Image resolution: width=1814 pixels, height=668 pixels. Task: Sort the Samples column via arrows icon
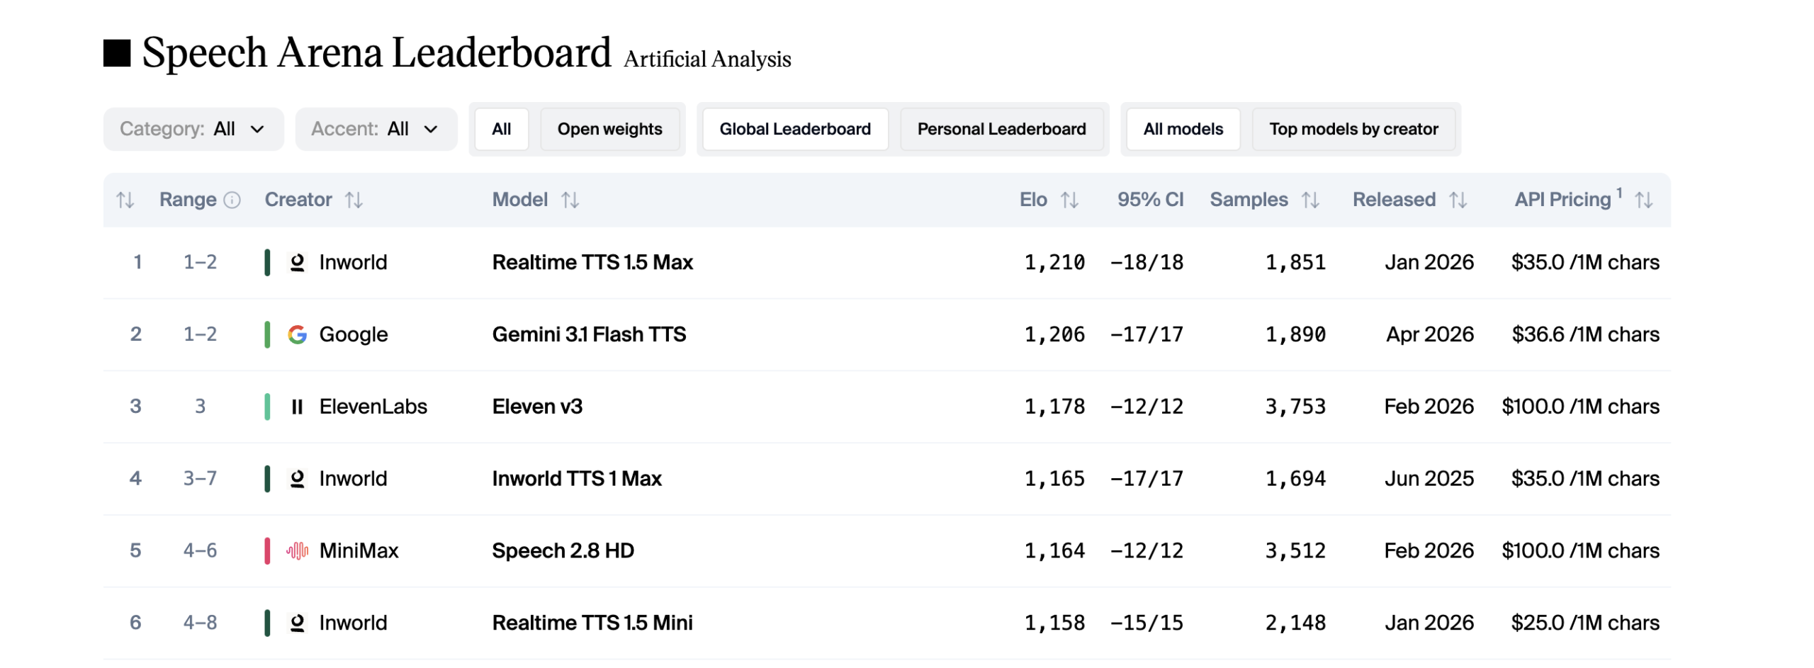1311,200
